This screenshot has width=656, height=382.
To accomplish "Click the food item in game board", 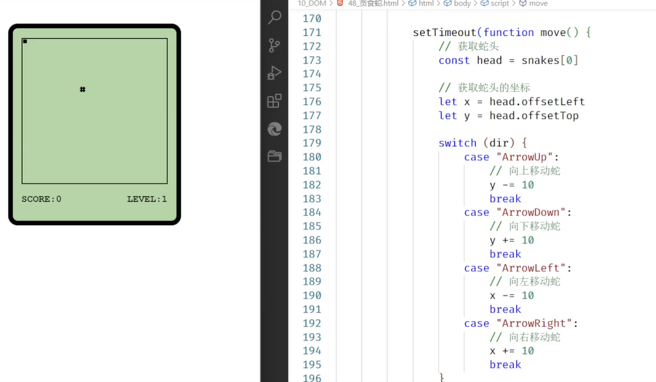I will click(x=82, y=89).
